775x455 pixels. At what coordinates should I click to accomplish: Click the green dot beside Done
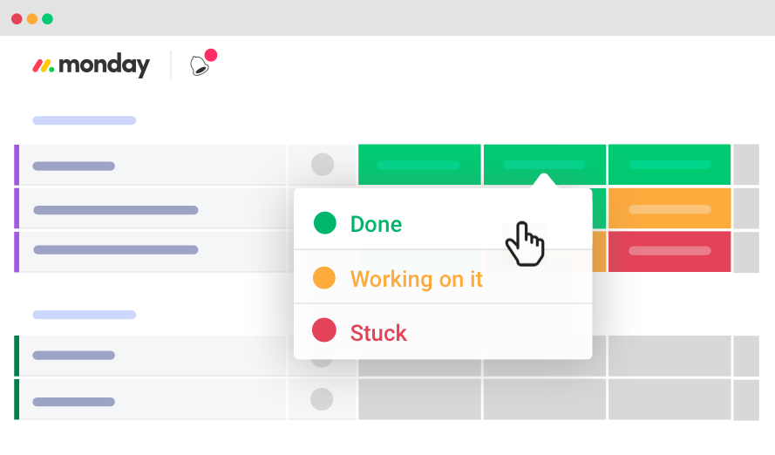pos(324,223)
